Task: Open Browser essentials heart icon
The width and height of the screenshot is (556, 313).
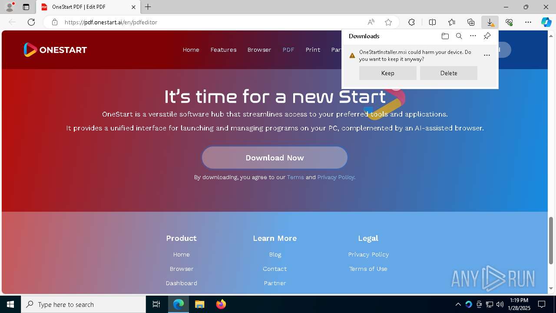Action: (x=509, y=22)
